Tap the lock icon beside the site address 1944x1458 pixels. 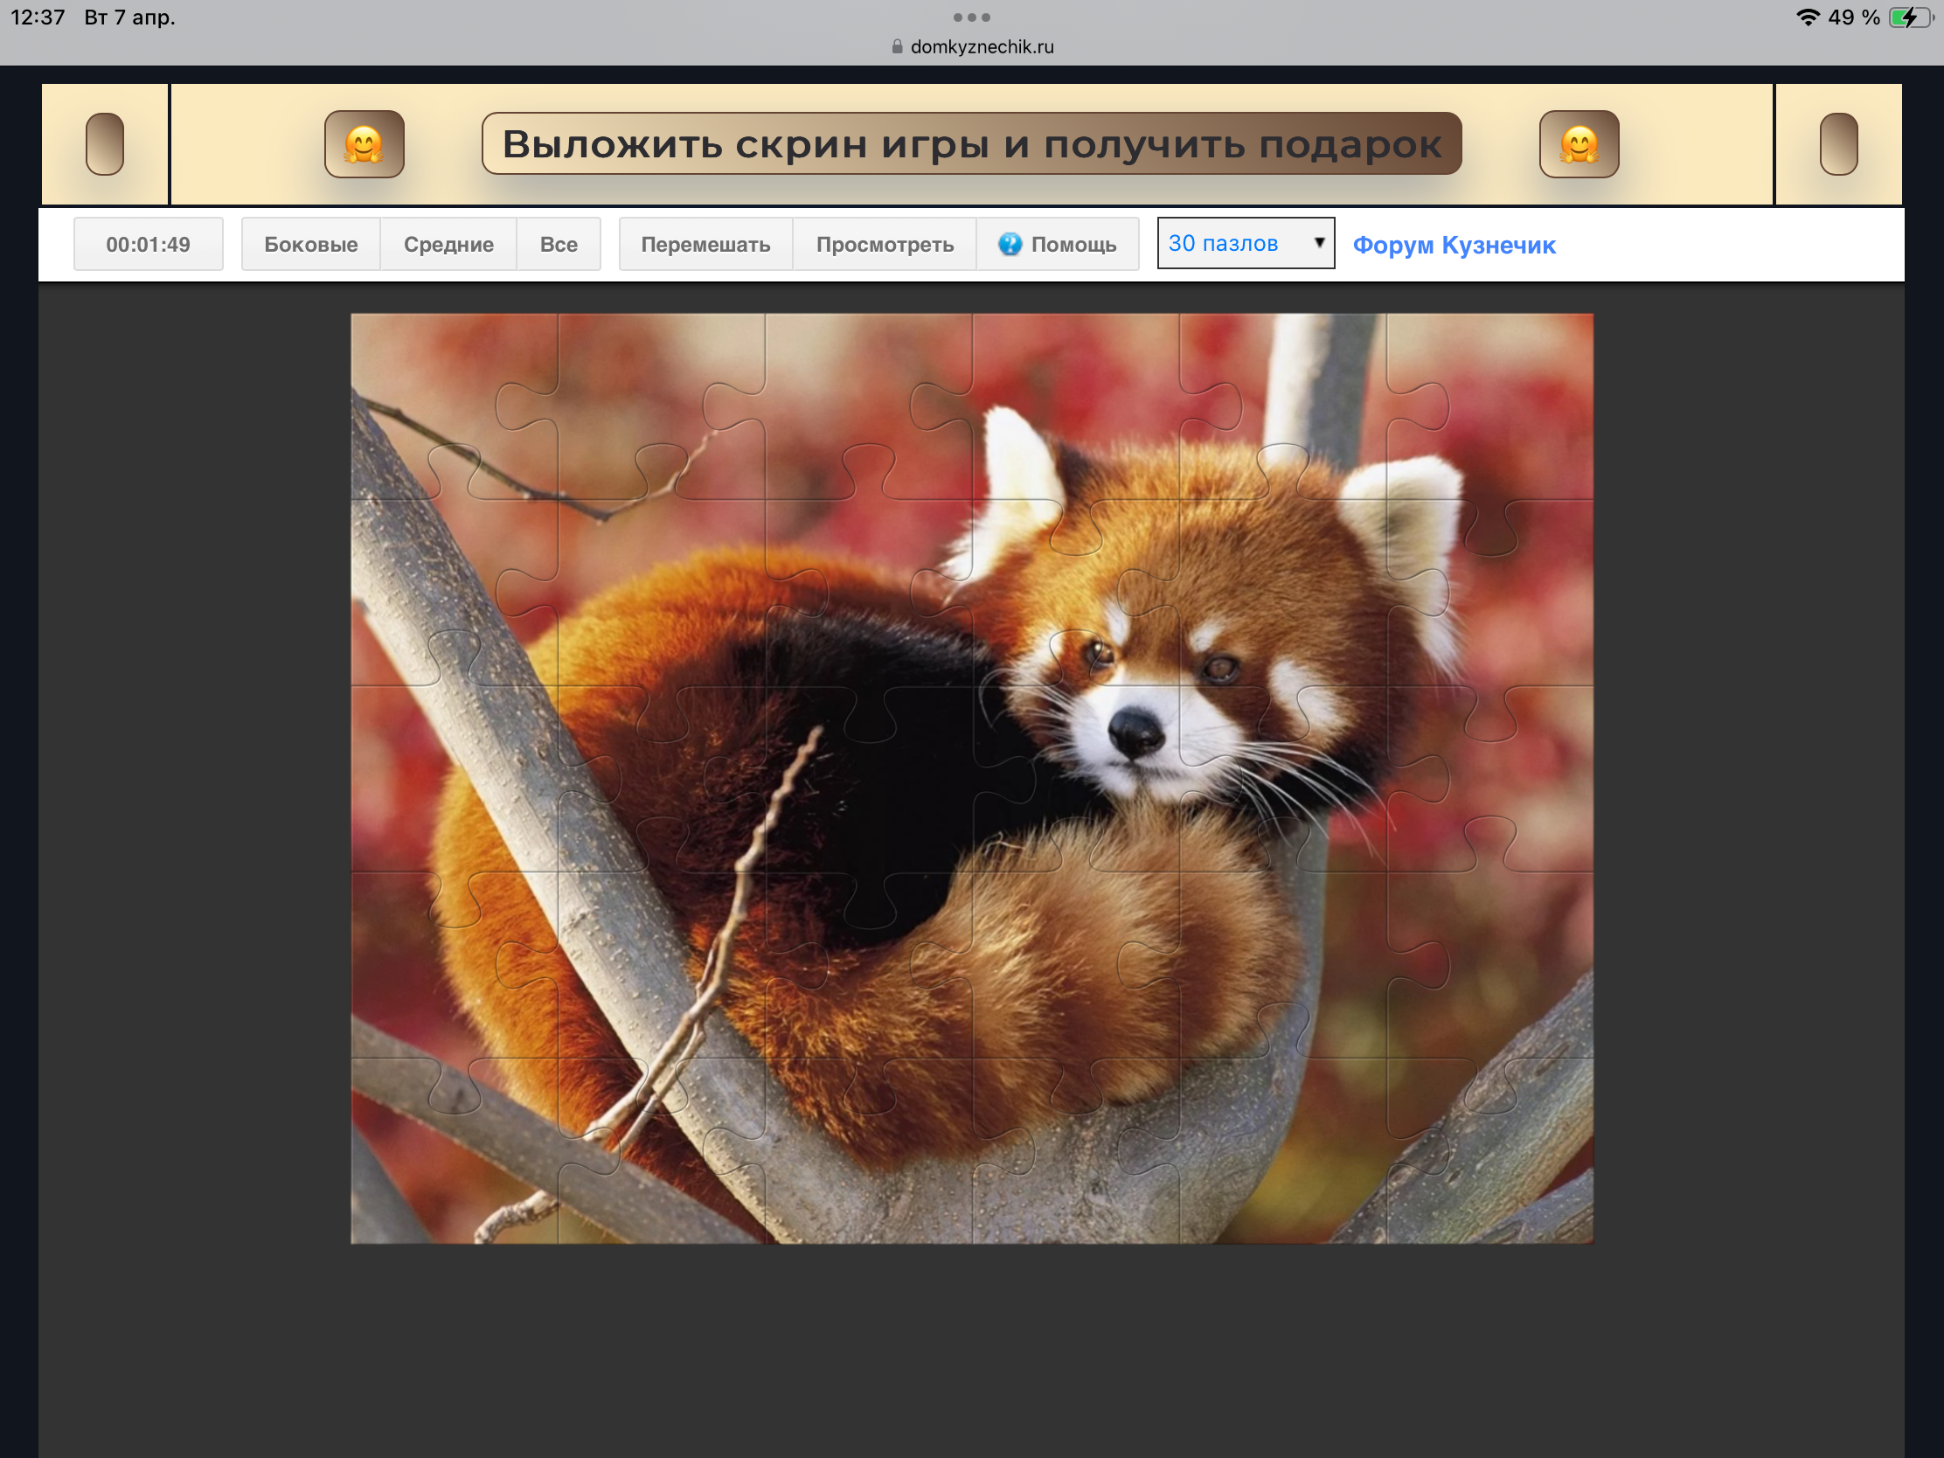[897, 46]
